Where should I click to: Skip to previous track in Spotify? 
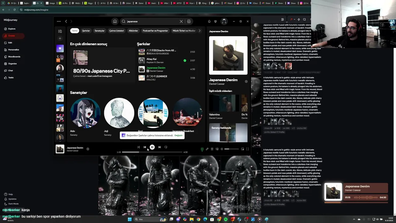pyautogui.click(x=145, y=147)
